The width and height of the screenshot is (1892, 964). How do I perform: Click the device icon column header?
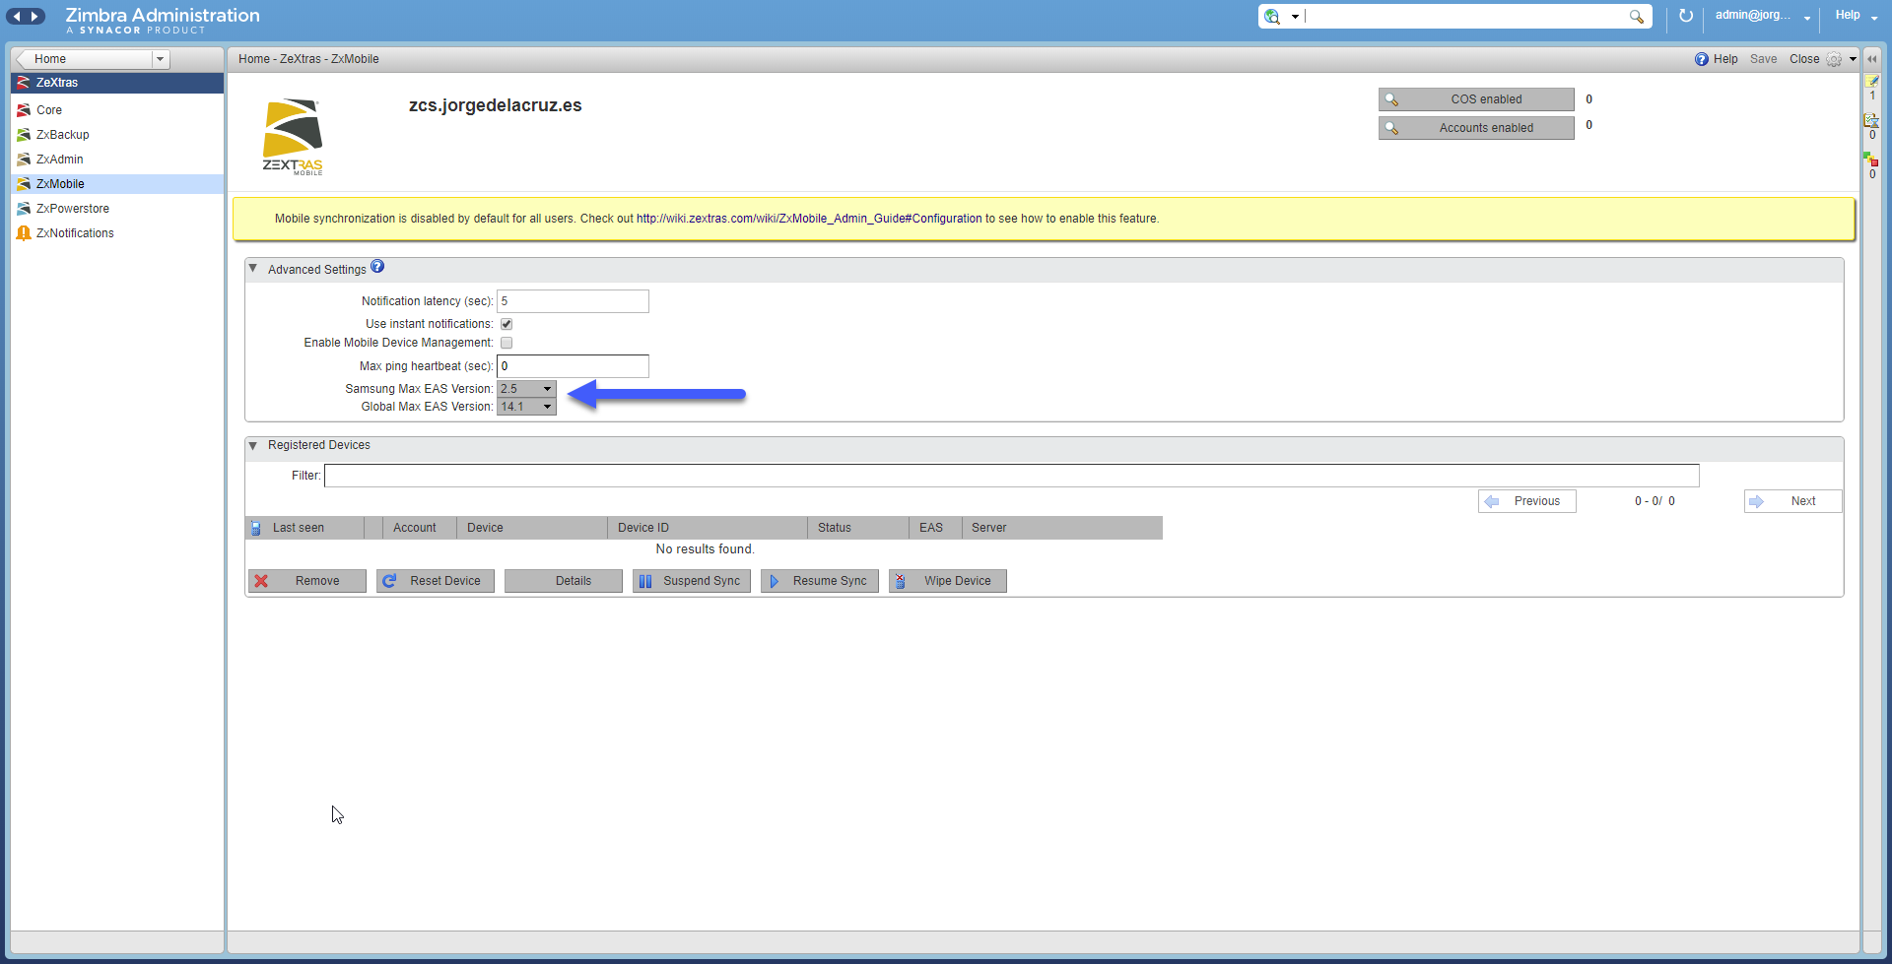(x=255, y=528)
